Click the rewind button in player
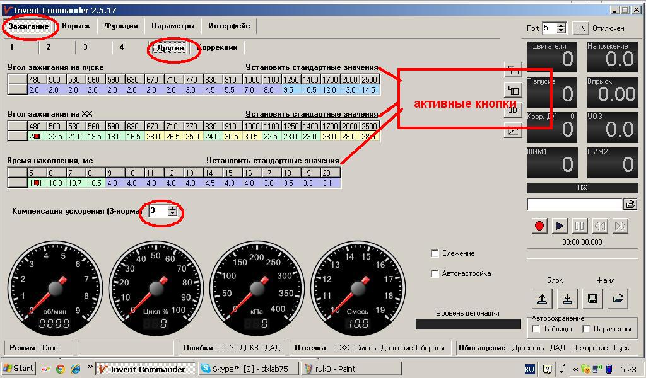Viewport: 646px width, 378px height. click(600, 226)
